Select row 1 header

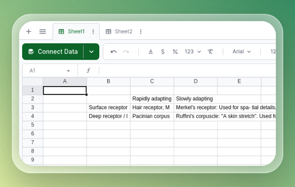coord(32,90)
